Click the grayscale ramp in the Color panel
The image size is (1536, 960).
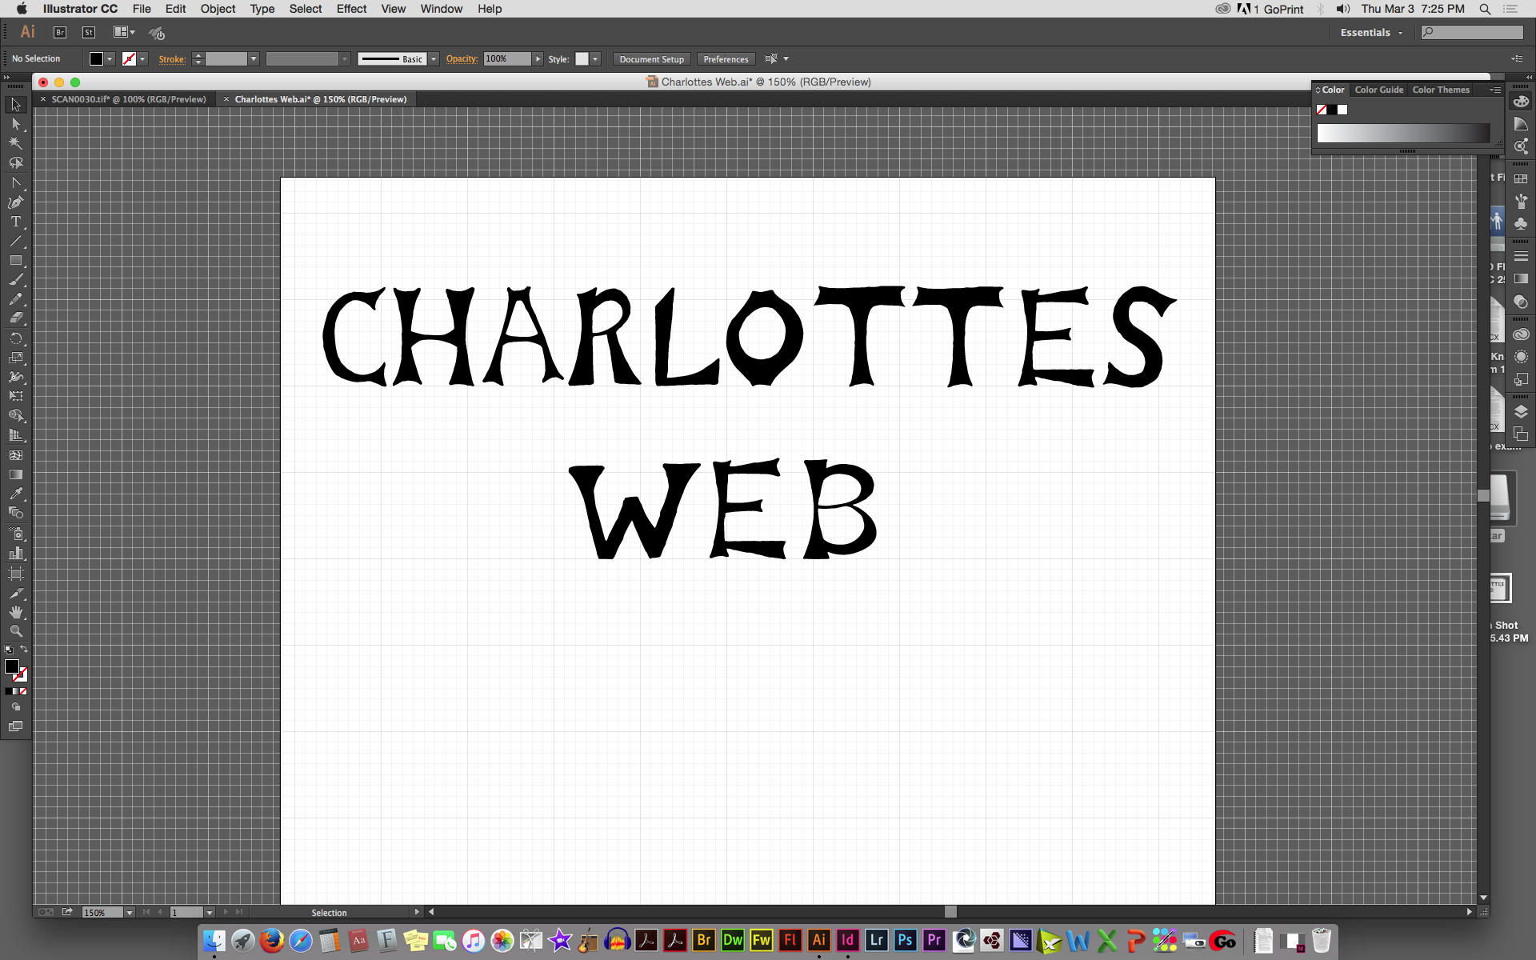click(1402, 134)
